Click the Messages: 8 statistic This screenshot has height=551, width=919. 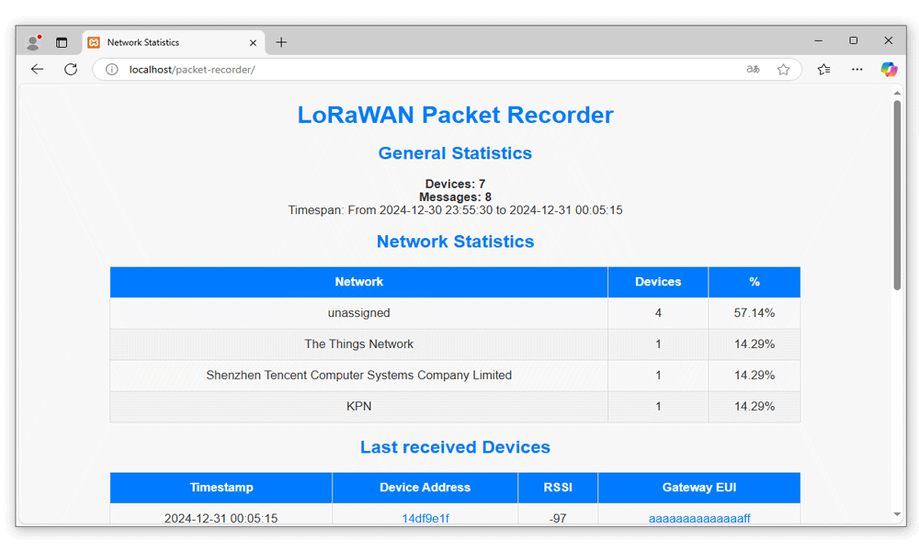[456, 197]
